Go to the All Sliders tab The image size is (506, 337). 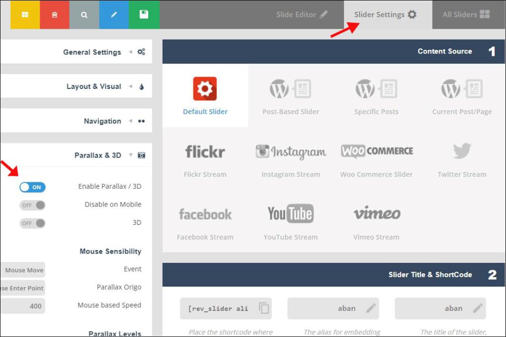466,14
